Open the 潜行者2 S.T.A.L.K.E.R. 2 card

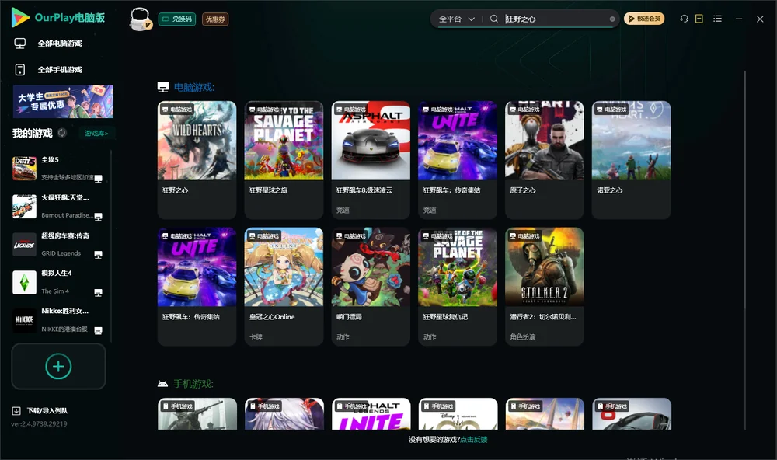544,287
